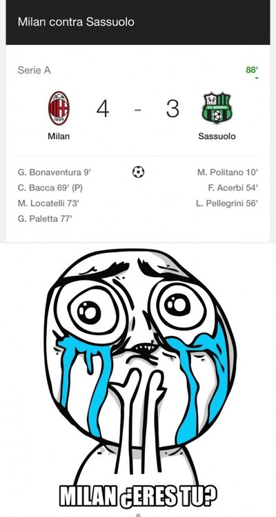This screenshot has height=517, width=276.
Task: Click the MILAN ¿ERES TU? caption
Action: 138,497
